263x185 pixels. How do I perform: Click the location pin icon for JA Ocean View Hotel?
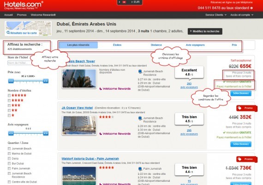click(140, 118)
